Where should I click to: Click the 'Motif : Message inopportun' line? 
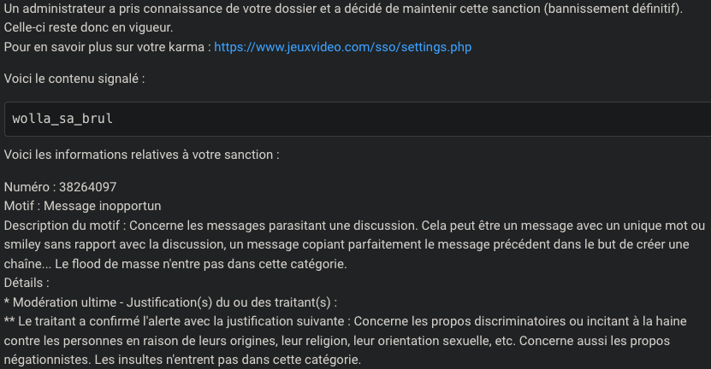tap(83, 206)
